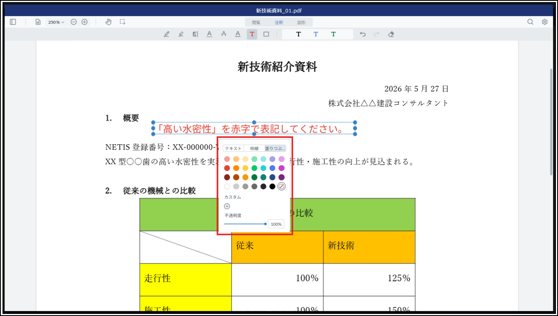Open the テキスト tab in color popup

coord(233,148)
